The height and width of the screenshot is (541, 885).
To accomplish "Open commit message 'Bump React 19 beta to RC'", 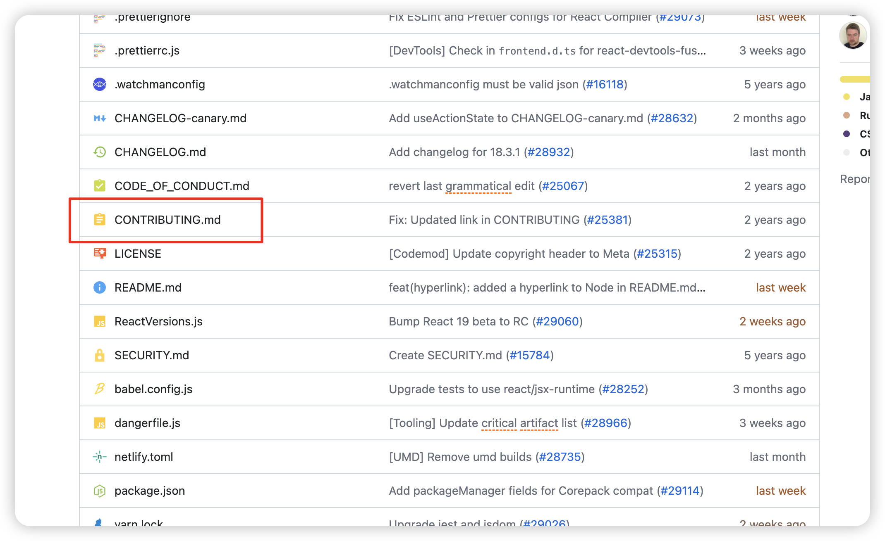I will 458,321.
